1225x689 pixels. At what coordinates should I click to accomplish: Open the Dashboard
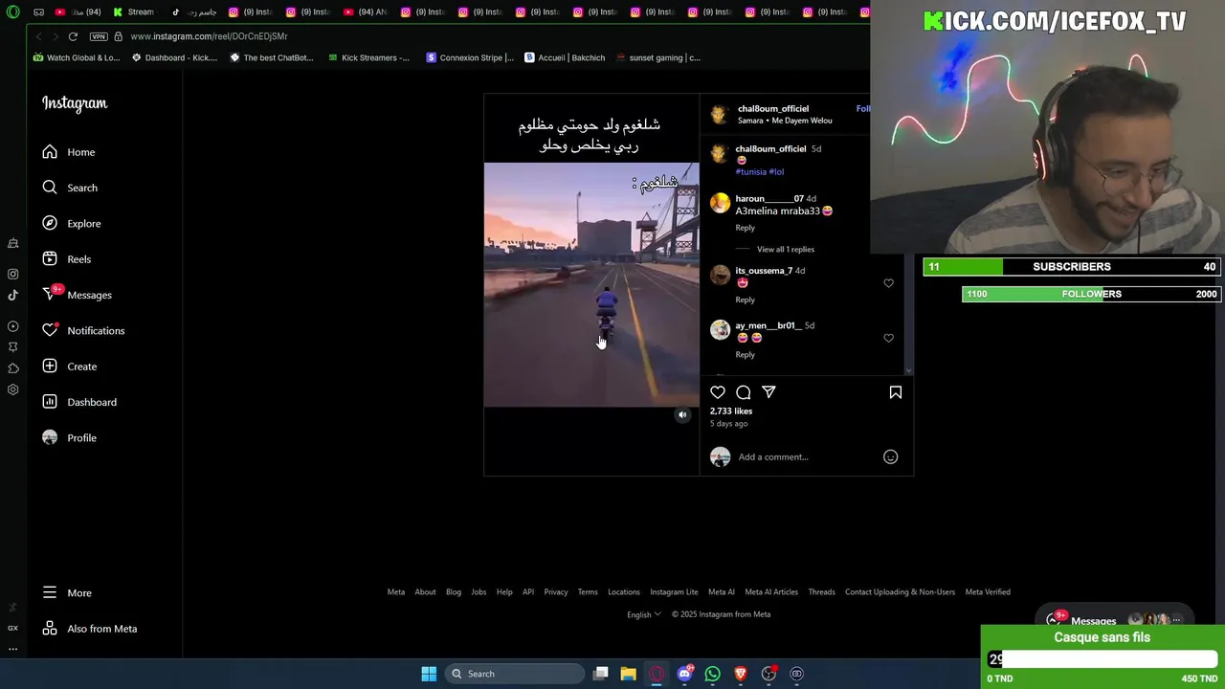coord(78,402)
